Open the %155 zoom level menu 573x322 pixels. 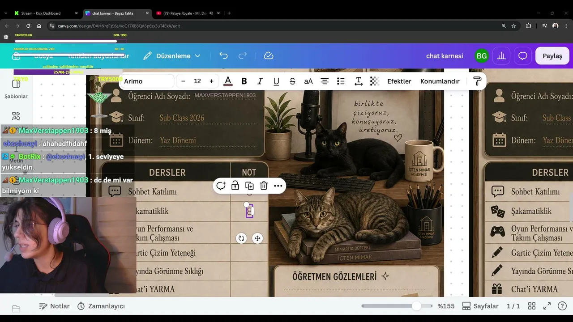[x=446, y=306]
